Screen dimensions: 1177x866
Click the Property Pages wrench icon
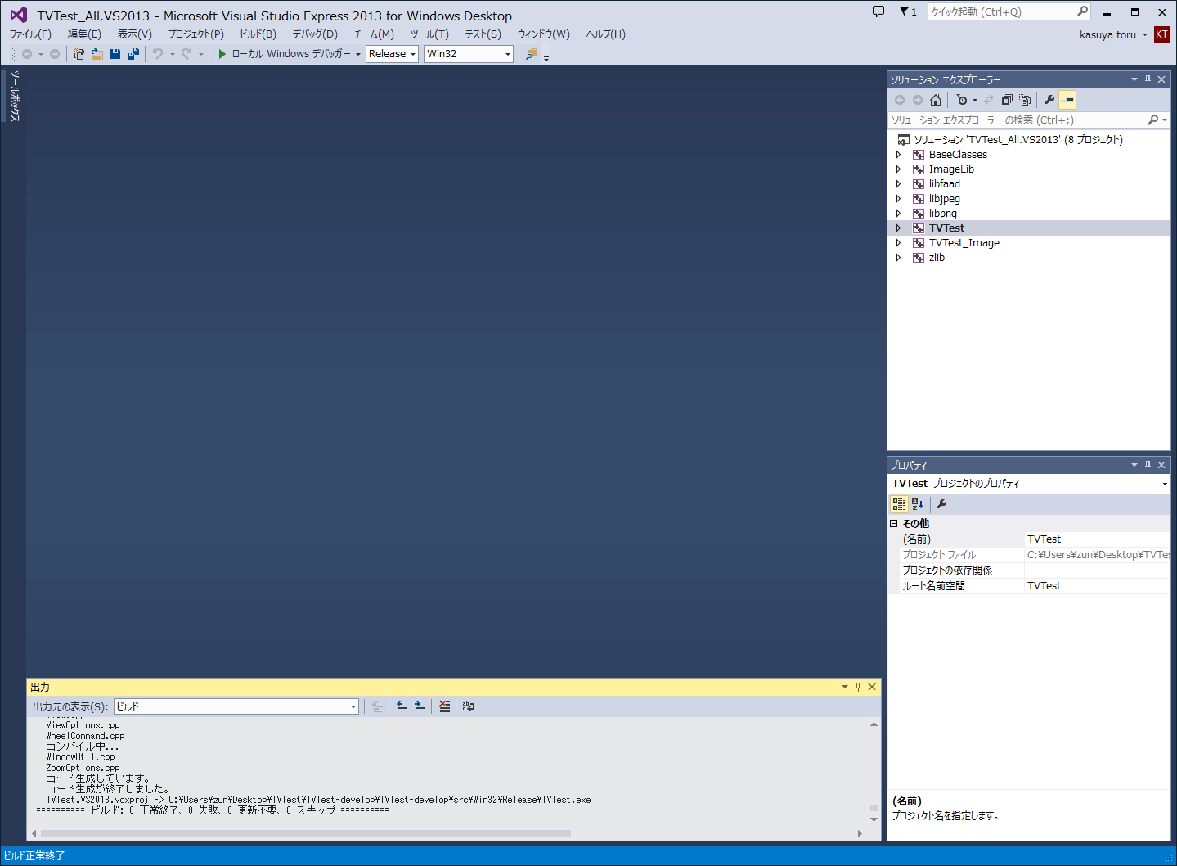(941, 504)
